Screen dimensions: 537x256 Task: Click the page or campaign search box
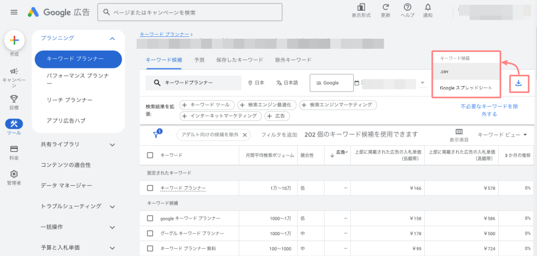click(x=190, y=13)
